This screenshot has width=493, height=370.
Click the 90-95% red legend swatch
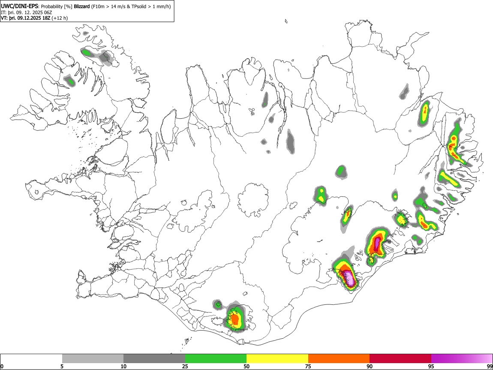(x=400, y=359)
